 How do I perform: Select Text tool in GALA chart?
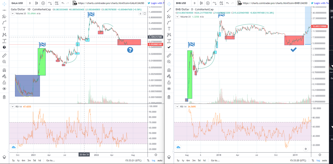coord(4,29)
